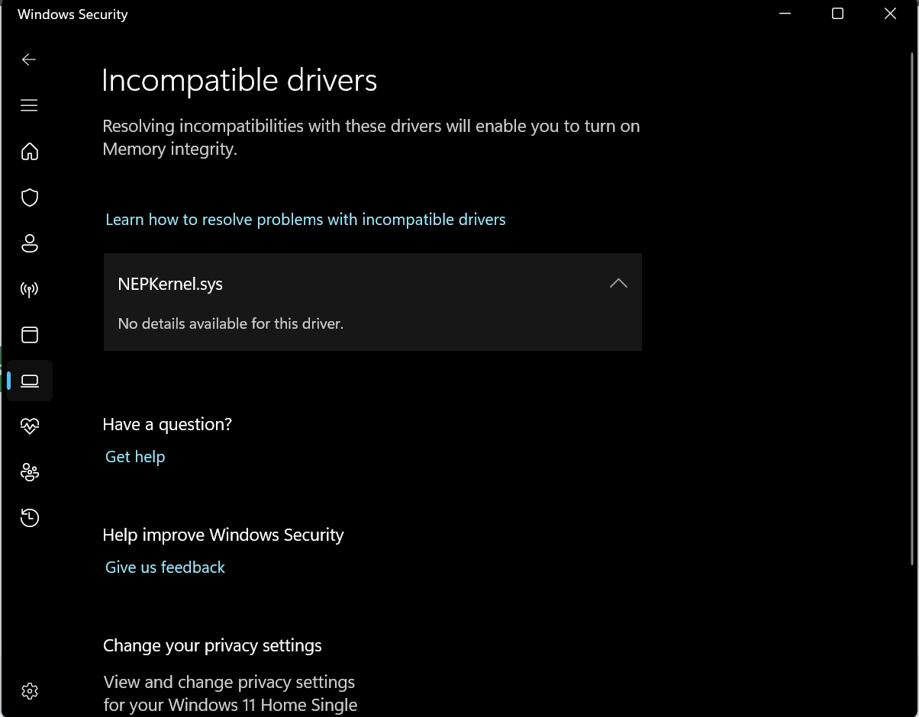Click the NEPKernel.sys driver entry
The height and width of the screenshot is (717, 919).
pyautogui.click(x=372, y=284)
